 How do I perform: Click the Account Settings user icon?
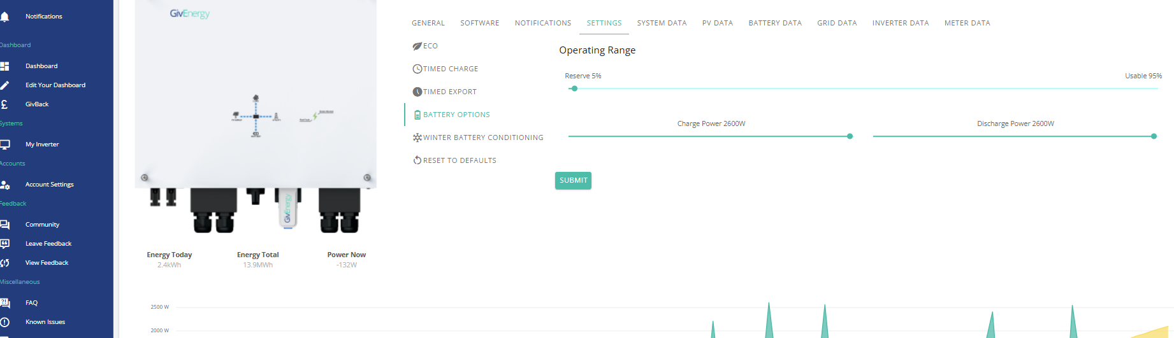pos(4,185)
